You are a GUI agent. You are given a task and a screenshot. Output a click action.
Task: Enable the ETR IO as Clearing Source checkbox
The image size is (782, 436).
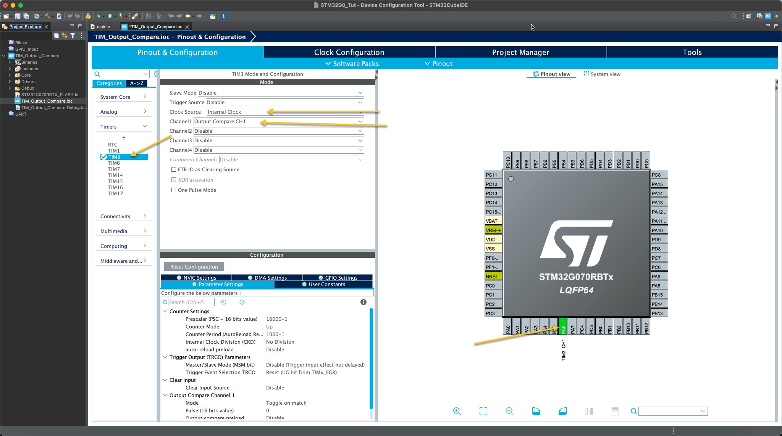[174, 169]
